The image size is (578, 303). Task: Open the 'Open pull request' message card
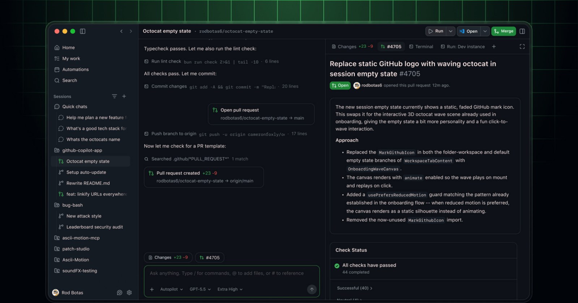click(261, 114)
